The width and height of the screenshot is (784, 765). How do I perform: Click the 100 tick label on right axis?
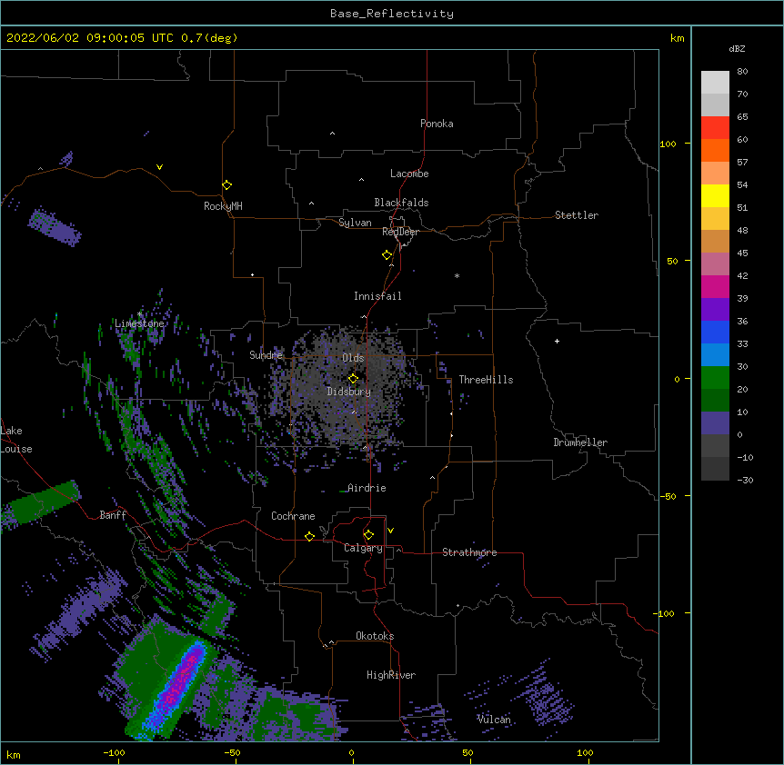tap(668, 144)
